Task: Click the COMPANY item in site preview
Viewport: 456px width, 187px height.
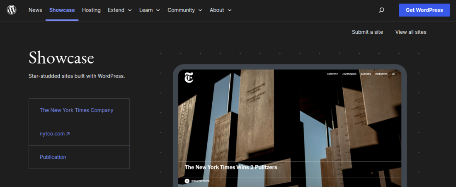Action: 332,74
